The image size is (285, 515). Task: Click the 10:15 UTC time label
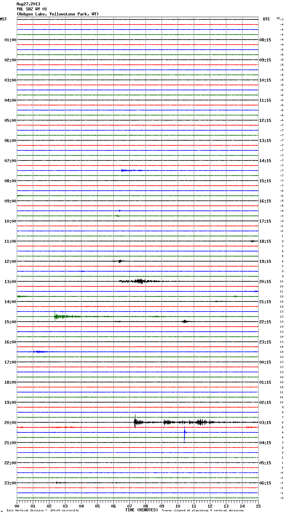[265, 80]
